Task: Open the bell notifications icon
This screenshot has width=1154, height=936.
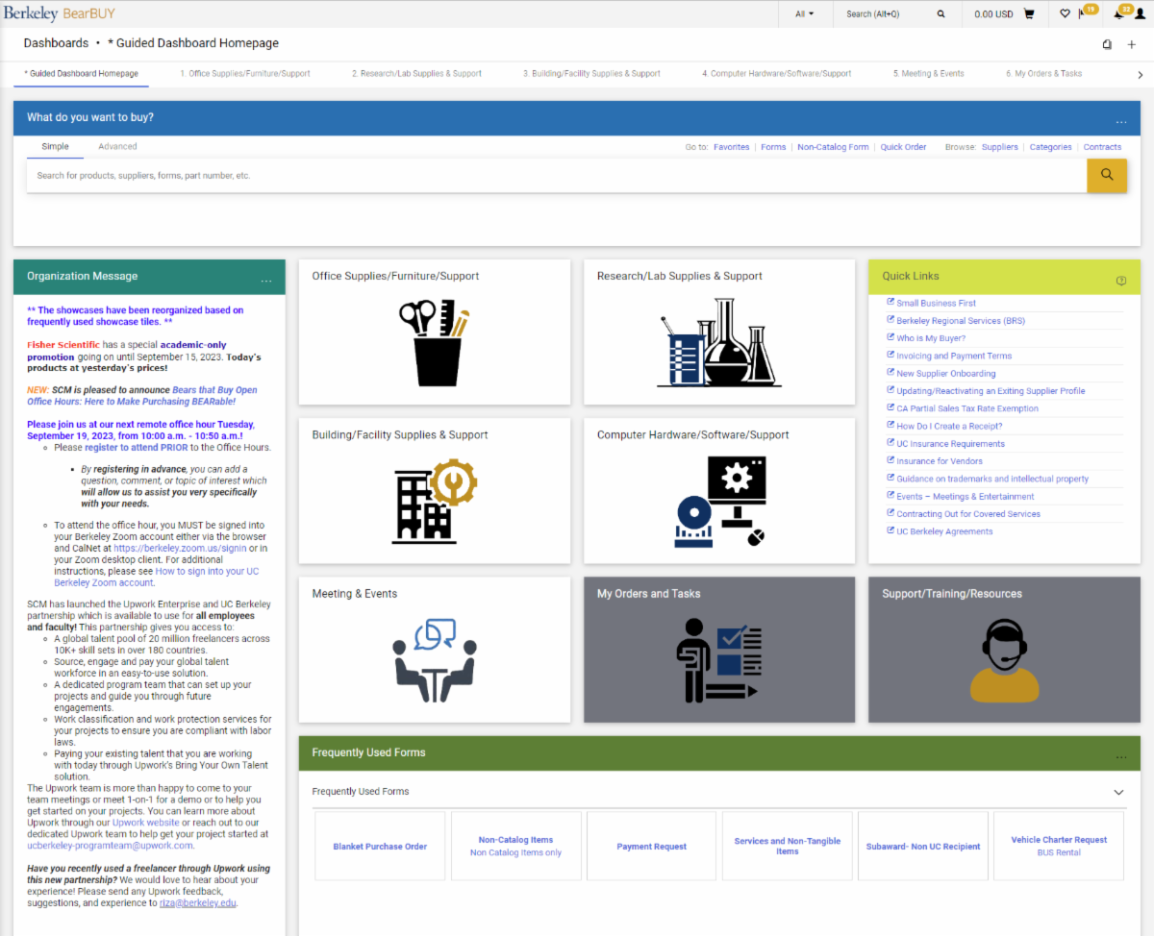Action: [x=1118, y=14]
